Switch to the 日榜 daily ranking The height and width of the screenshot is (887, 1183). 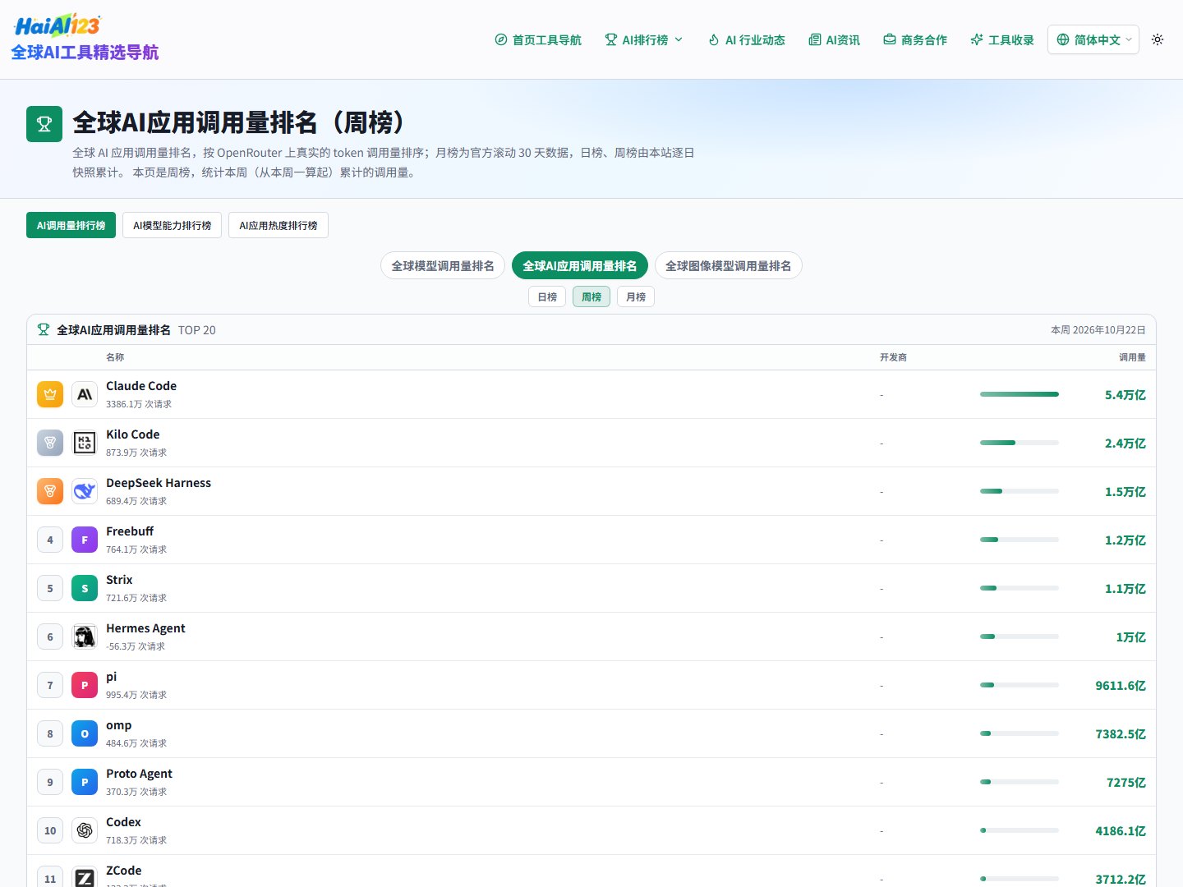[x=547, y=296]
